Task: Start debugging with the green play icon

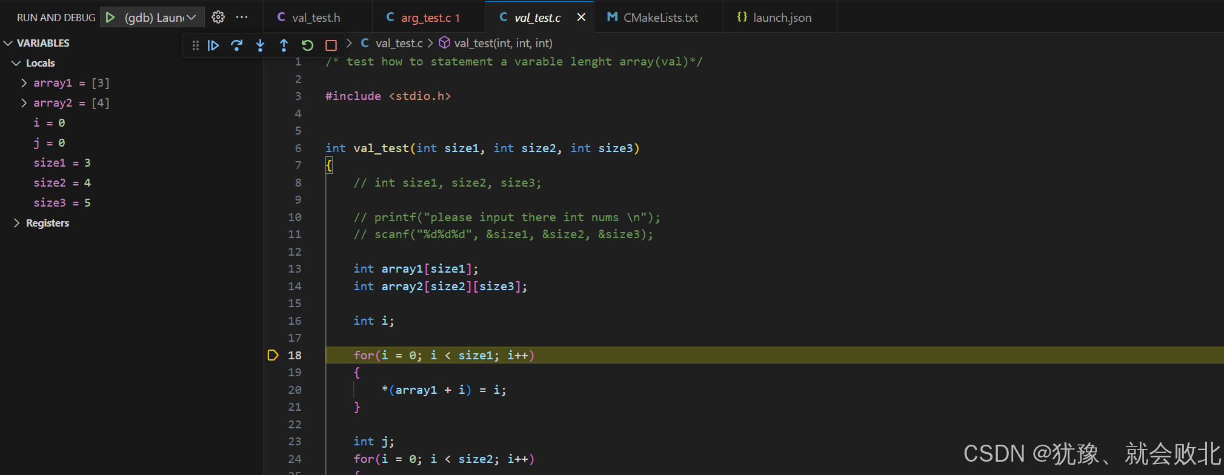Action: [110, 18]
